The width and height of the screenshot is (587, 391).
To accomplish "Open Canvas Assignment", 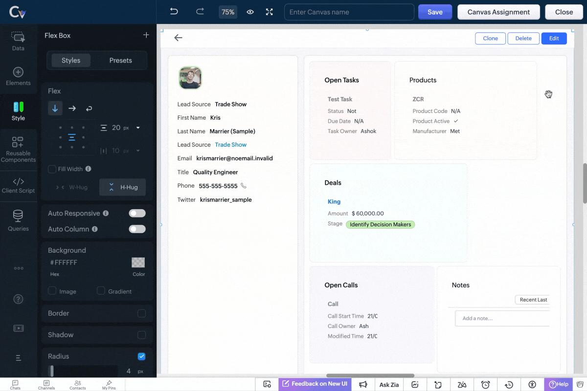I will (x=498, y=12).
